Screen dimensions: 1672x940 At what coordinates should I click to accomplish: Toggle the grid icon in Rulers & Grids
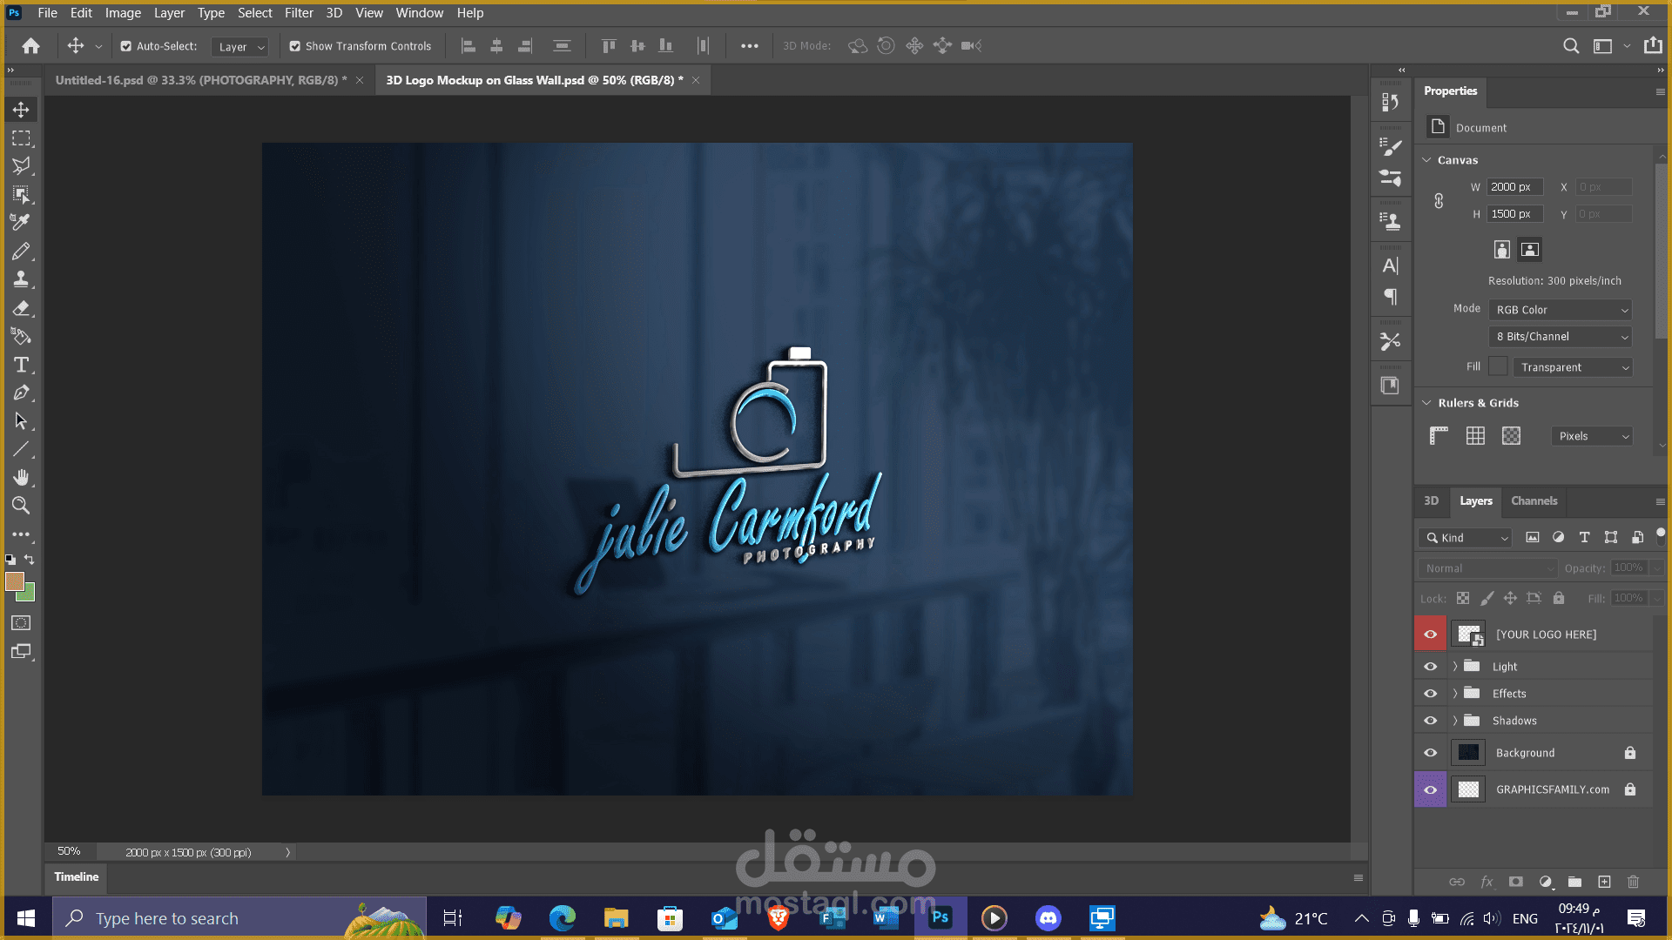[1475, 436]
